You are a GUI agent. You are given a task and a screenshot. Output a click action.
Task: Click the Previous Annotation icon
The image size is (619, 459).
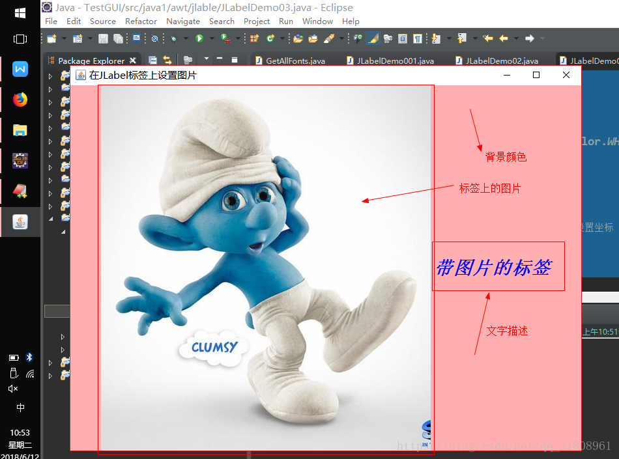[x=462, y=38]
